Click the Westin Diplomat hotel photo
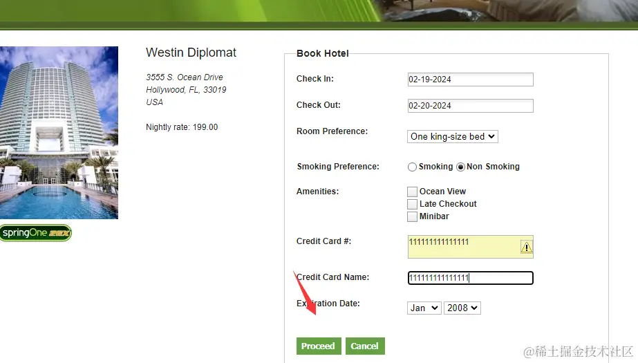 tap(59, 133)
